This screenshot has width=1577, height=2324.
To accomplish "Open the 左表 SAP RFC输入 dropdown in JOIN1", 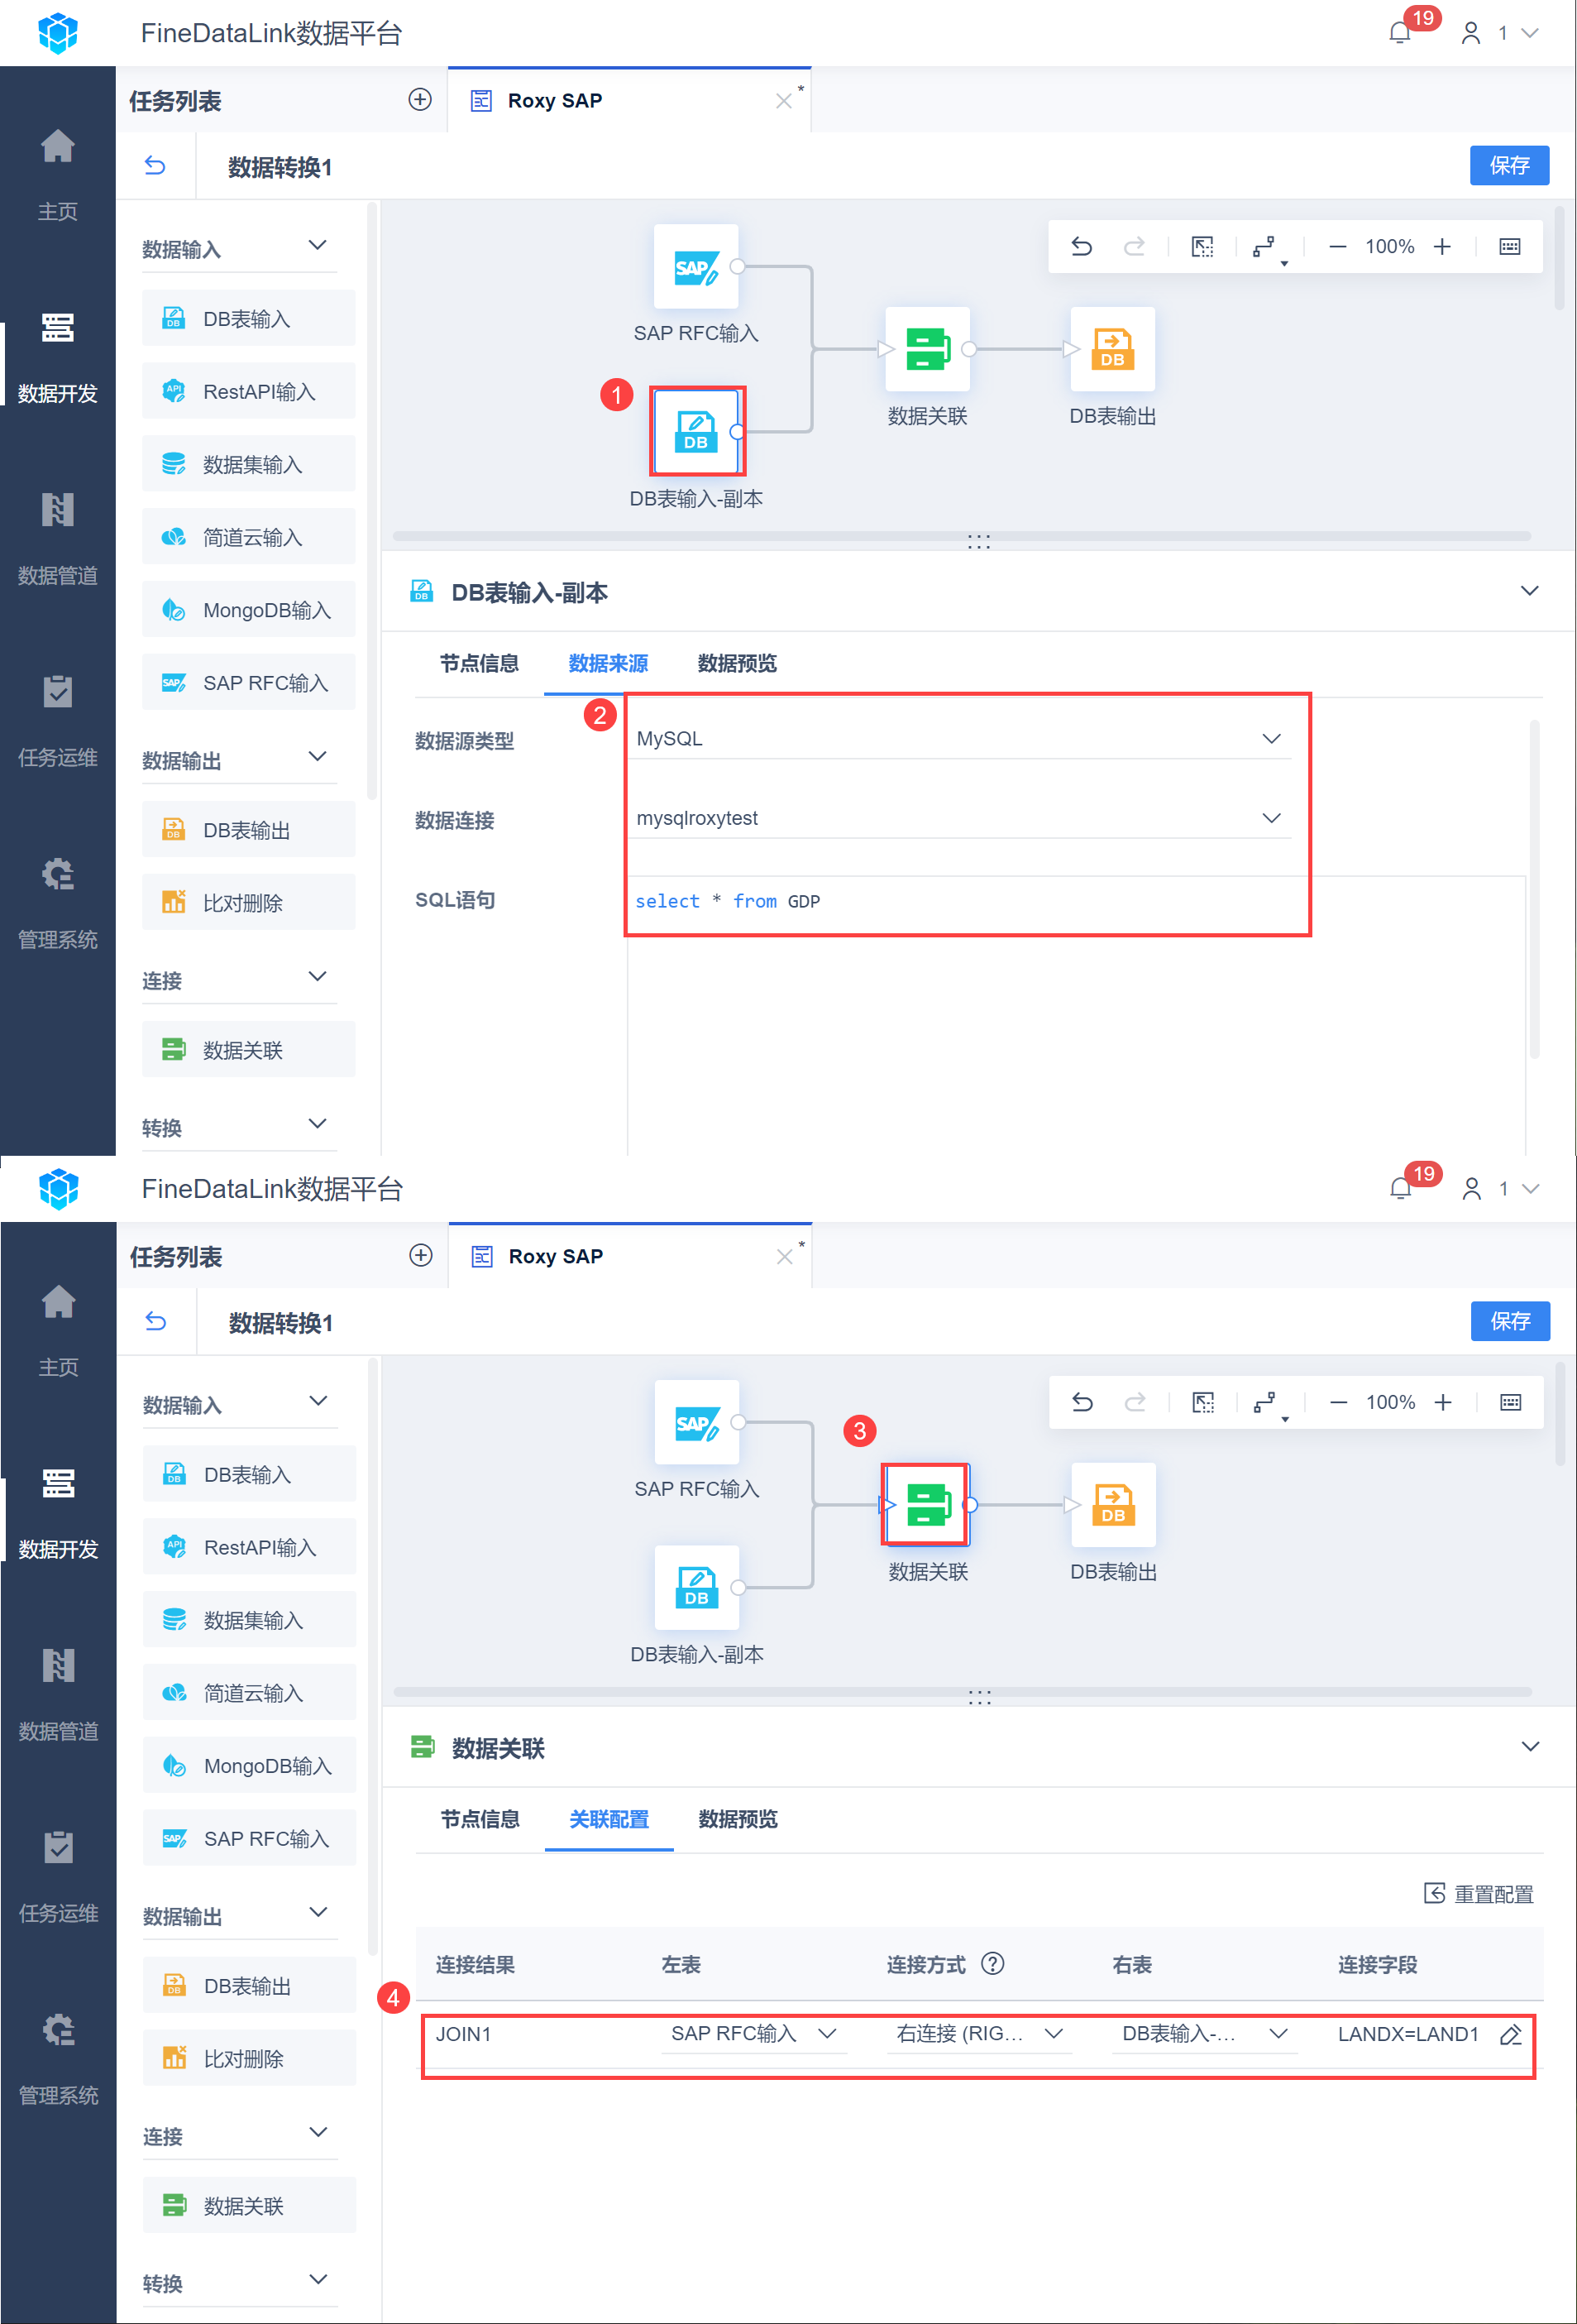I will [754, 2034].
